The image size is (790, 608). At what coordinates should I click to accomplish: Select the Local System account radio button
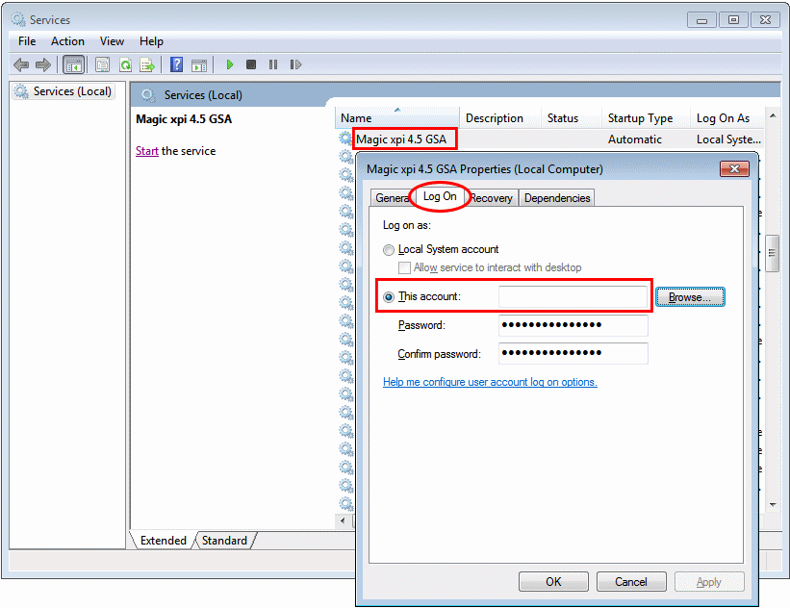point(389,249)
